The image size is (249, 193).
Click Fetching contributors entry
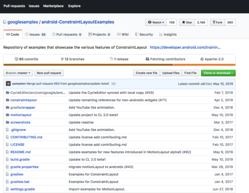click(x=165, y=59)
